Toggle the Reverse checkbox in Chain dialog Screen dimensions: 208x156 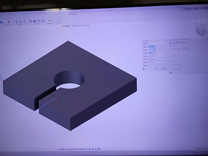[150, 65]
